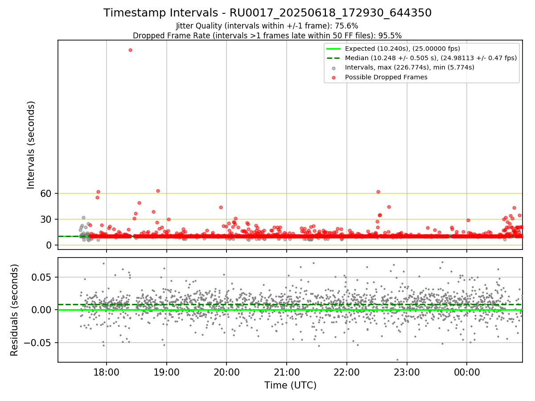Screen dimensions: 535x401
Task: Click the '0' tick on the intervals axis
Action: pyautogui.click(x=50, y=245)
